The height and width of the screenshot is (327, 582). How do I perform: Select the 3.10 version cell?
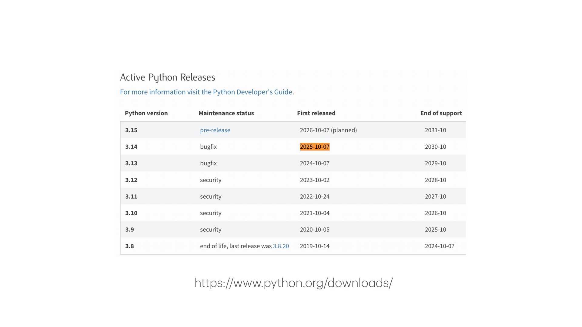point(131,213)
